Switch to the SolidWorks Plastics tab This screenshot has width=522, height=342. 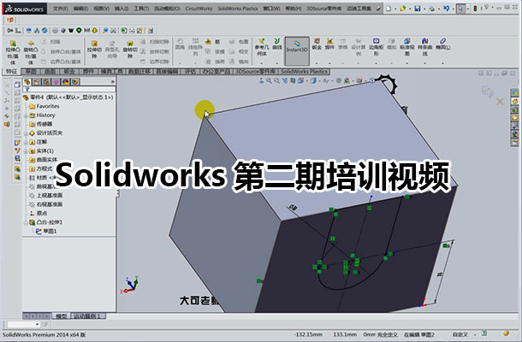coord(302,73)
